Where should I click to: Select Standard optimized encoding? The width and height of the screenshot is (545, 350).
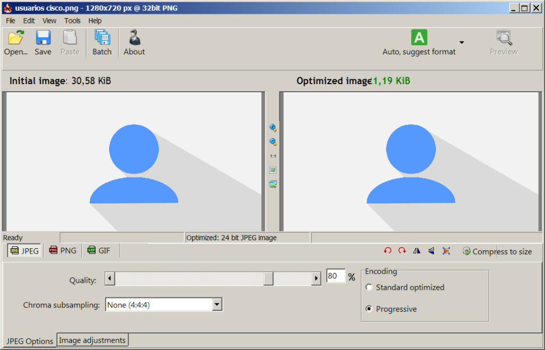(x=369, y=288)
